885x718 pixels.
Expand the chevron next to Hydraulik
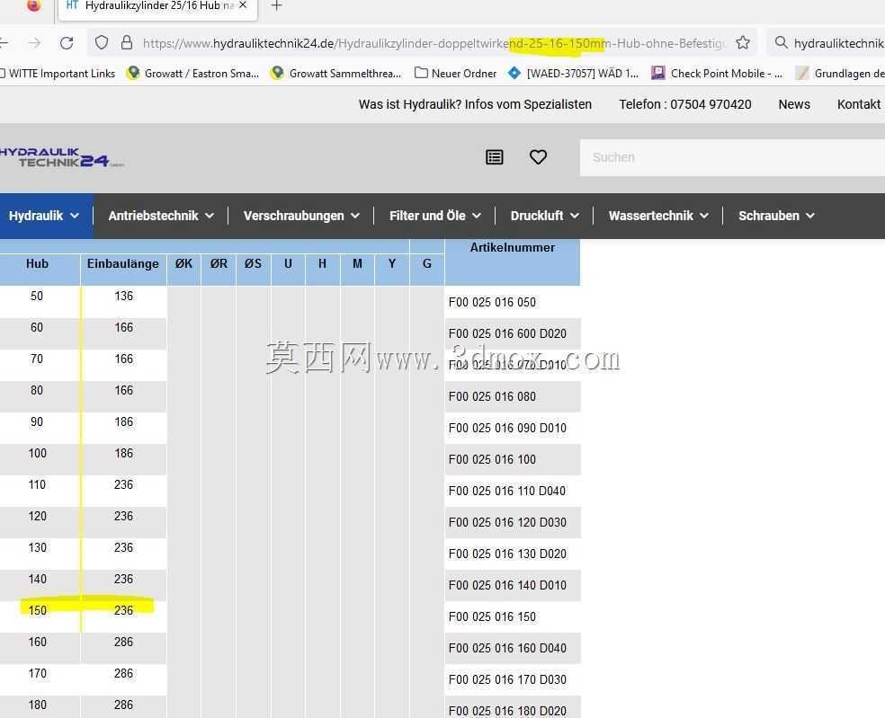[75, 216]
